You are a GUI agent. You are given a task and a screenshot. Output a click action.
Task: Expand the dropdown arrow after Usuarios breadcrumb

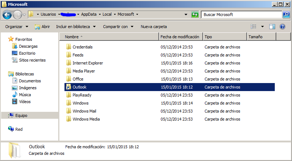(59, 15)
